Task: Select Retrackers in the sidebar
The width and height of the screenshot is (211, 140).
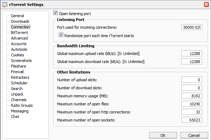Action: click(20, 77)
